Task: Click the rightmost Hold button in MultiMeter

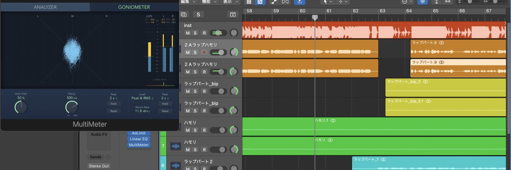Action: click(x=165, y=104)
